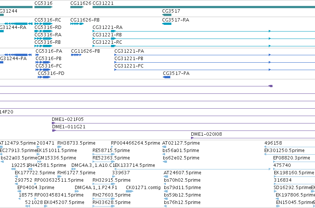Viewport: 315px width, 208px height.
Task: Select the CG11626 gene label
Action: pos(81,3)
